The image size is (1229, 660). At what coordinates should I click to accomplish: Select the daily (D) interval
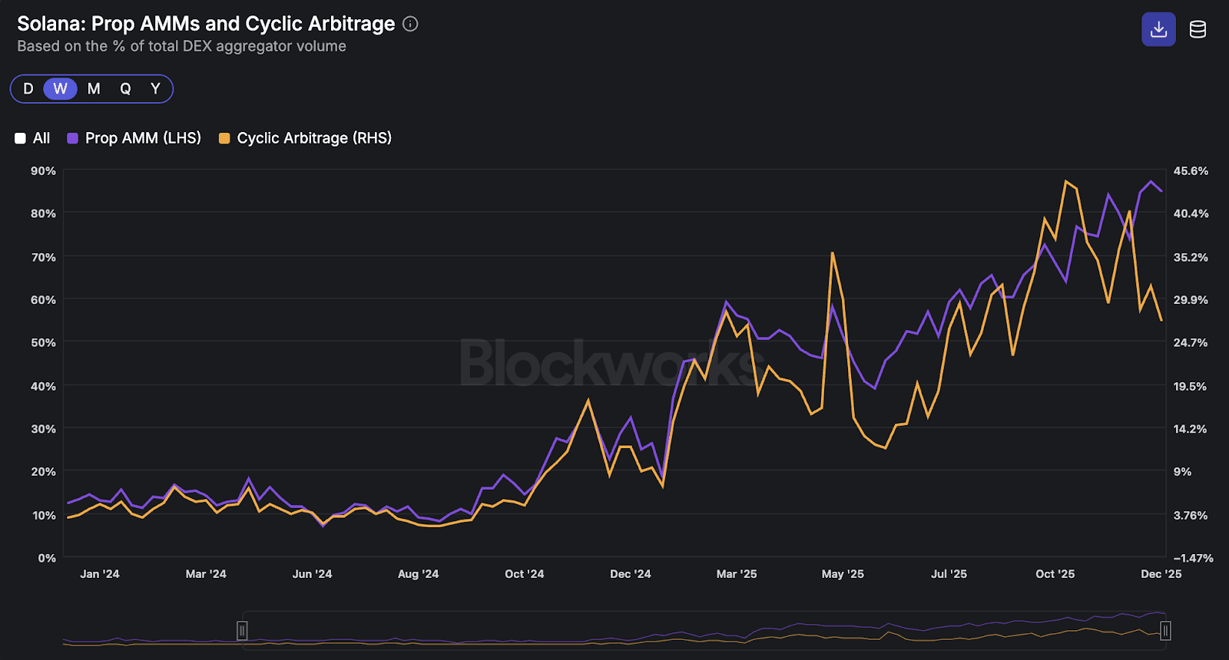28,89
